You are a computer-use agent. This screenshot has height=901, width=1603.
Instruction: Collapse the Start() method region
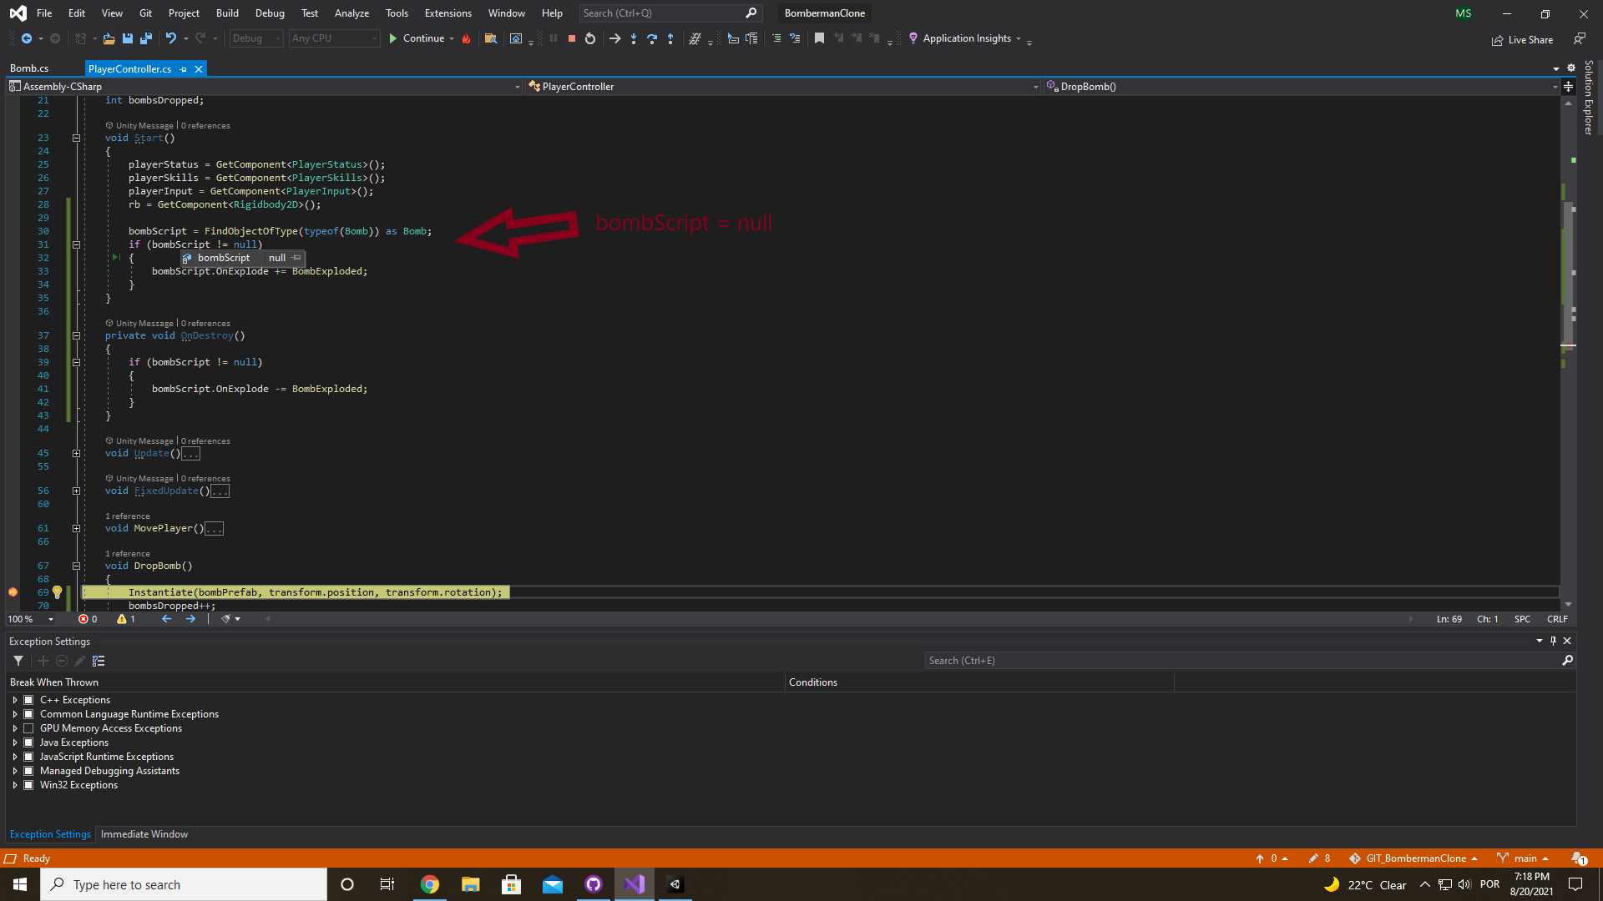coord(76,138)
